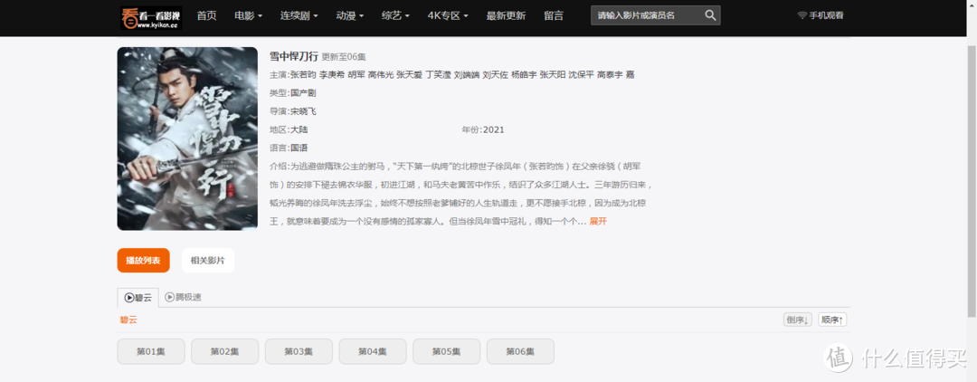
Task: Play episode 第02集
Action: (x=225, y=351)
